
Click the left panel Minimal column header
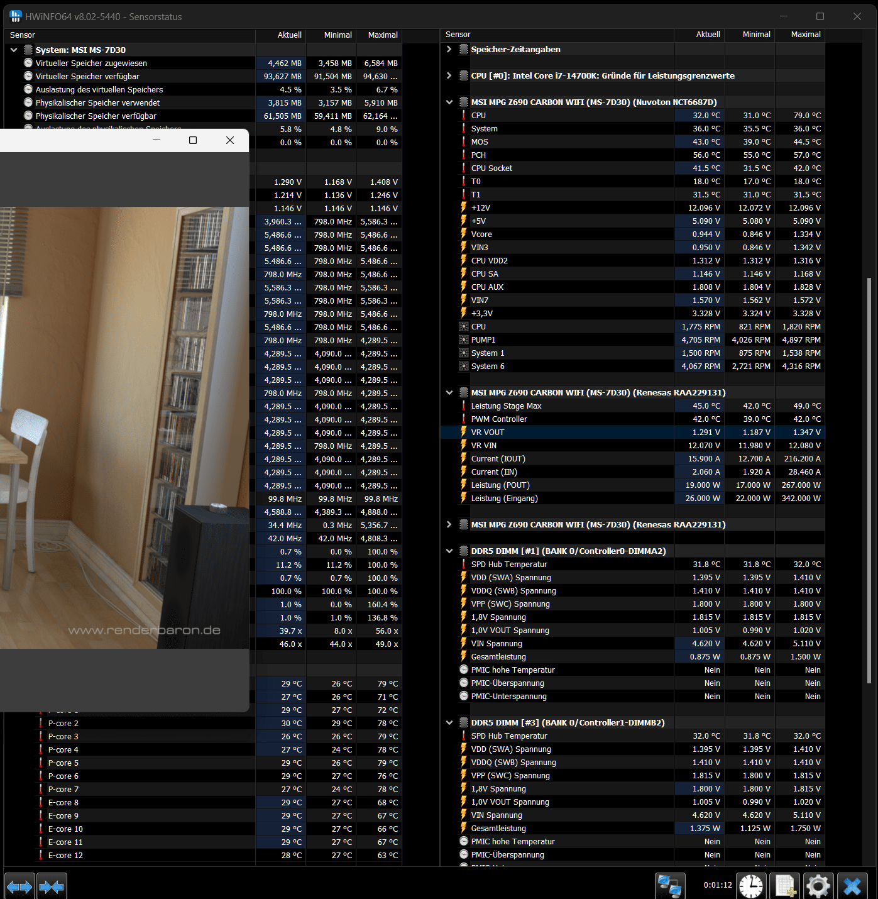coord(331,35)
